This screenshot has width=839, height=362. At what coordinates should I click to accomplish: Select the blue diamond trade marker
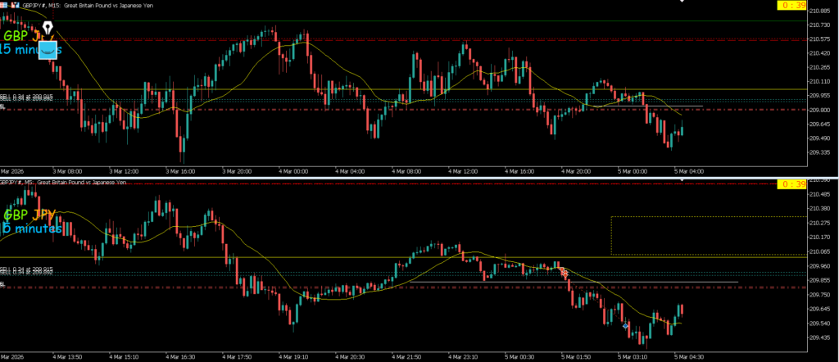pyautogui.click(x=626, y=326)
